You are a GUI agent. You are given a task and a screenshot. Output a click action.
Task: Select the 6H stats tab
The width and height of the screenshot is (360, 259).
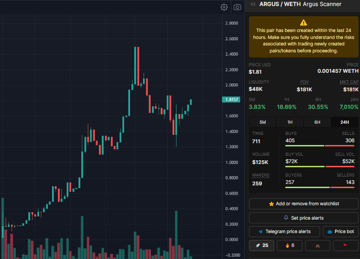coord(317,122)
